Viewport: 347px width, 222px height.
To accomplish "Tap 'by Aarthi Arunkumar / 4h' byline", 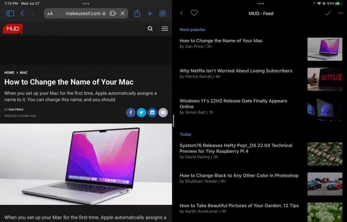I will pos(203,211).
